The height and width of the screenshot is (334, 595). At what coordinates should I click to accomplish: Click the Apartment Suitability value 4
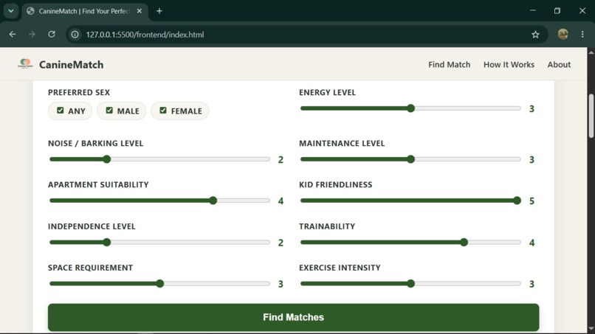tap(281, 201)
